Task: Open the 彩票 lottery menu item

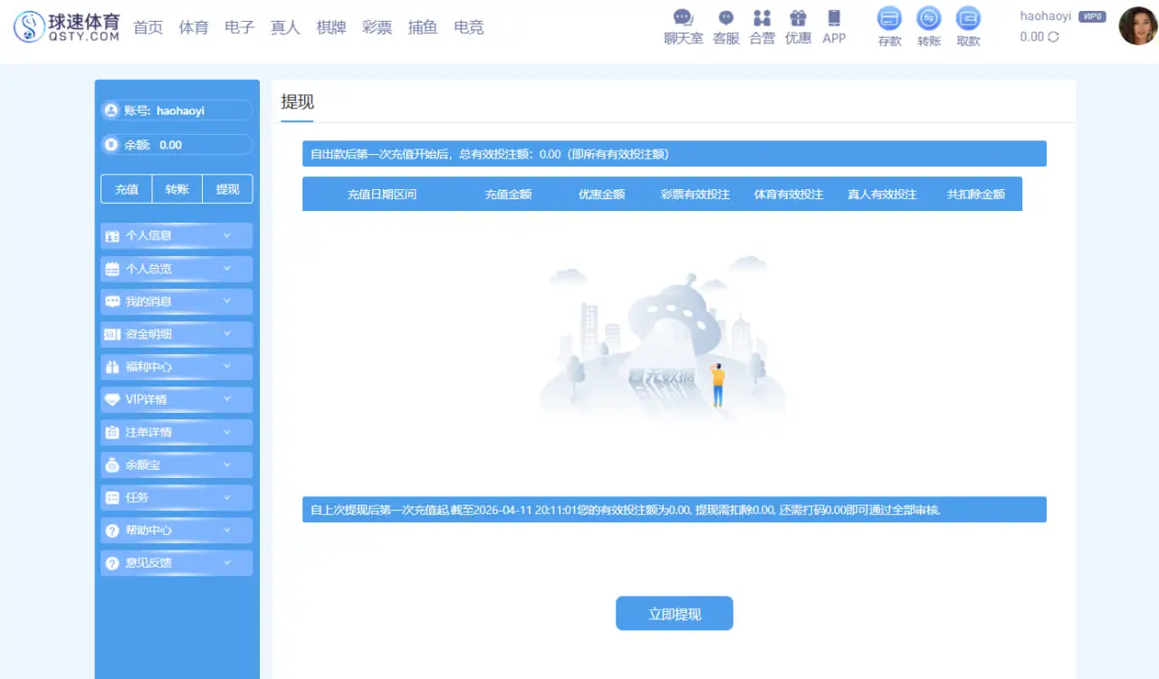Action: [377, 27]
